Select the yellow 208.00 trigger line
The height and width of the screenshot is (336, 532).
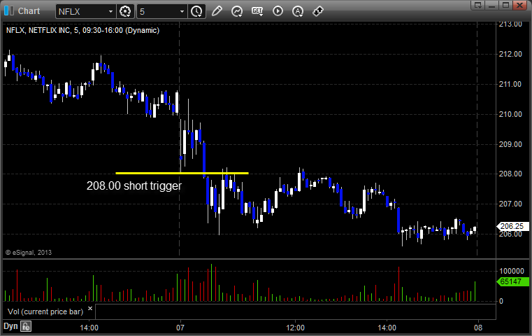click(x=182, y=174)
